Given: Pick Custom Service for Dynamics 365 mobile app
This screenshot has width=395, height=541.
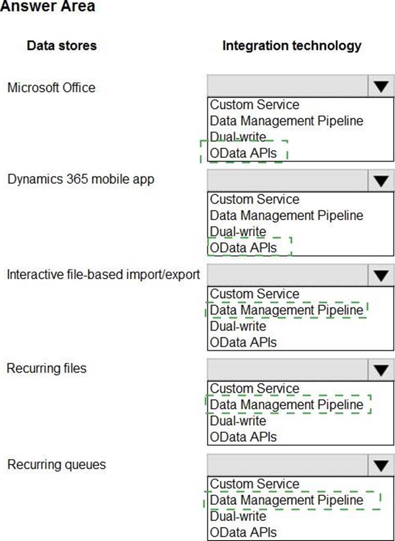Looking at the screenshot, I should point(254,199).
